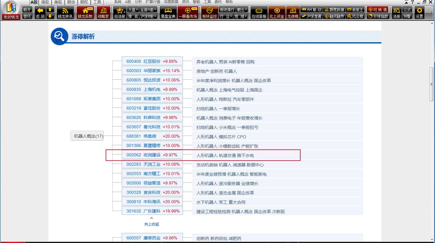Viewport: 435px width, 243px height.
Task: Open 额度数据 toolbar item
Action: 334,10
